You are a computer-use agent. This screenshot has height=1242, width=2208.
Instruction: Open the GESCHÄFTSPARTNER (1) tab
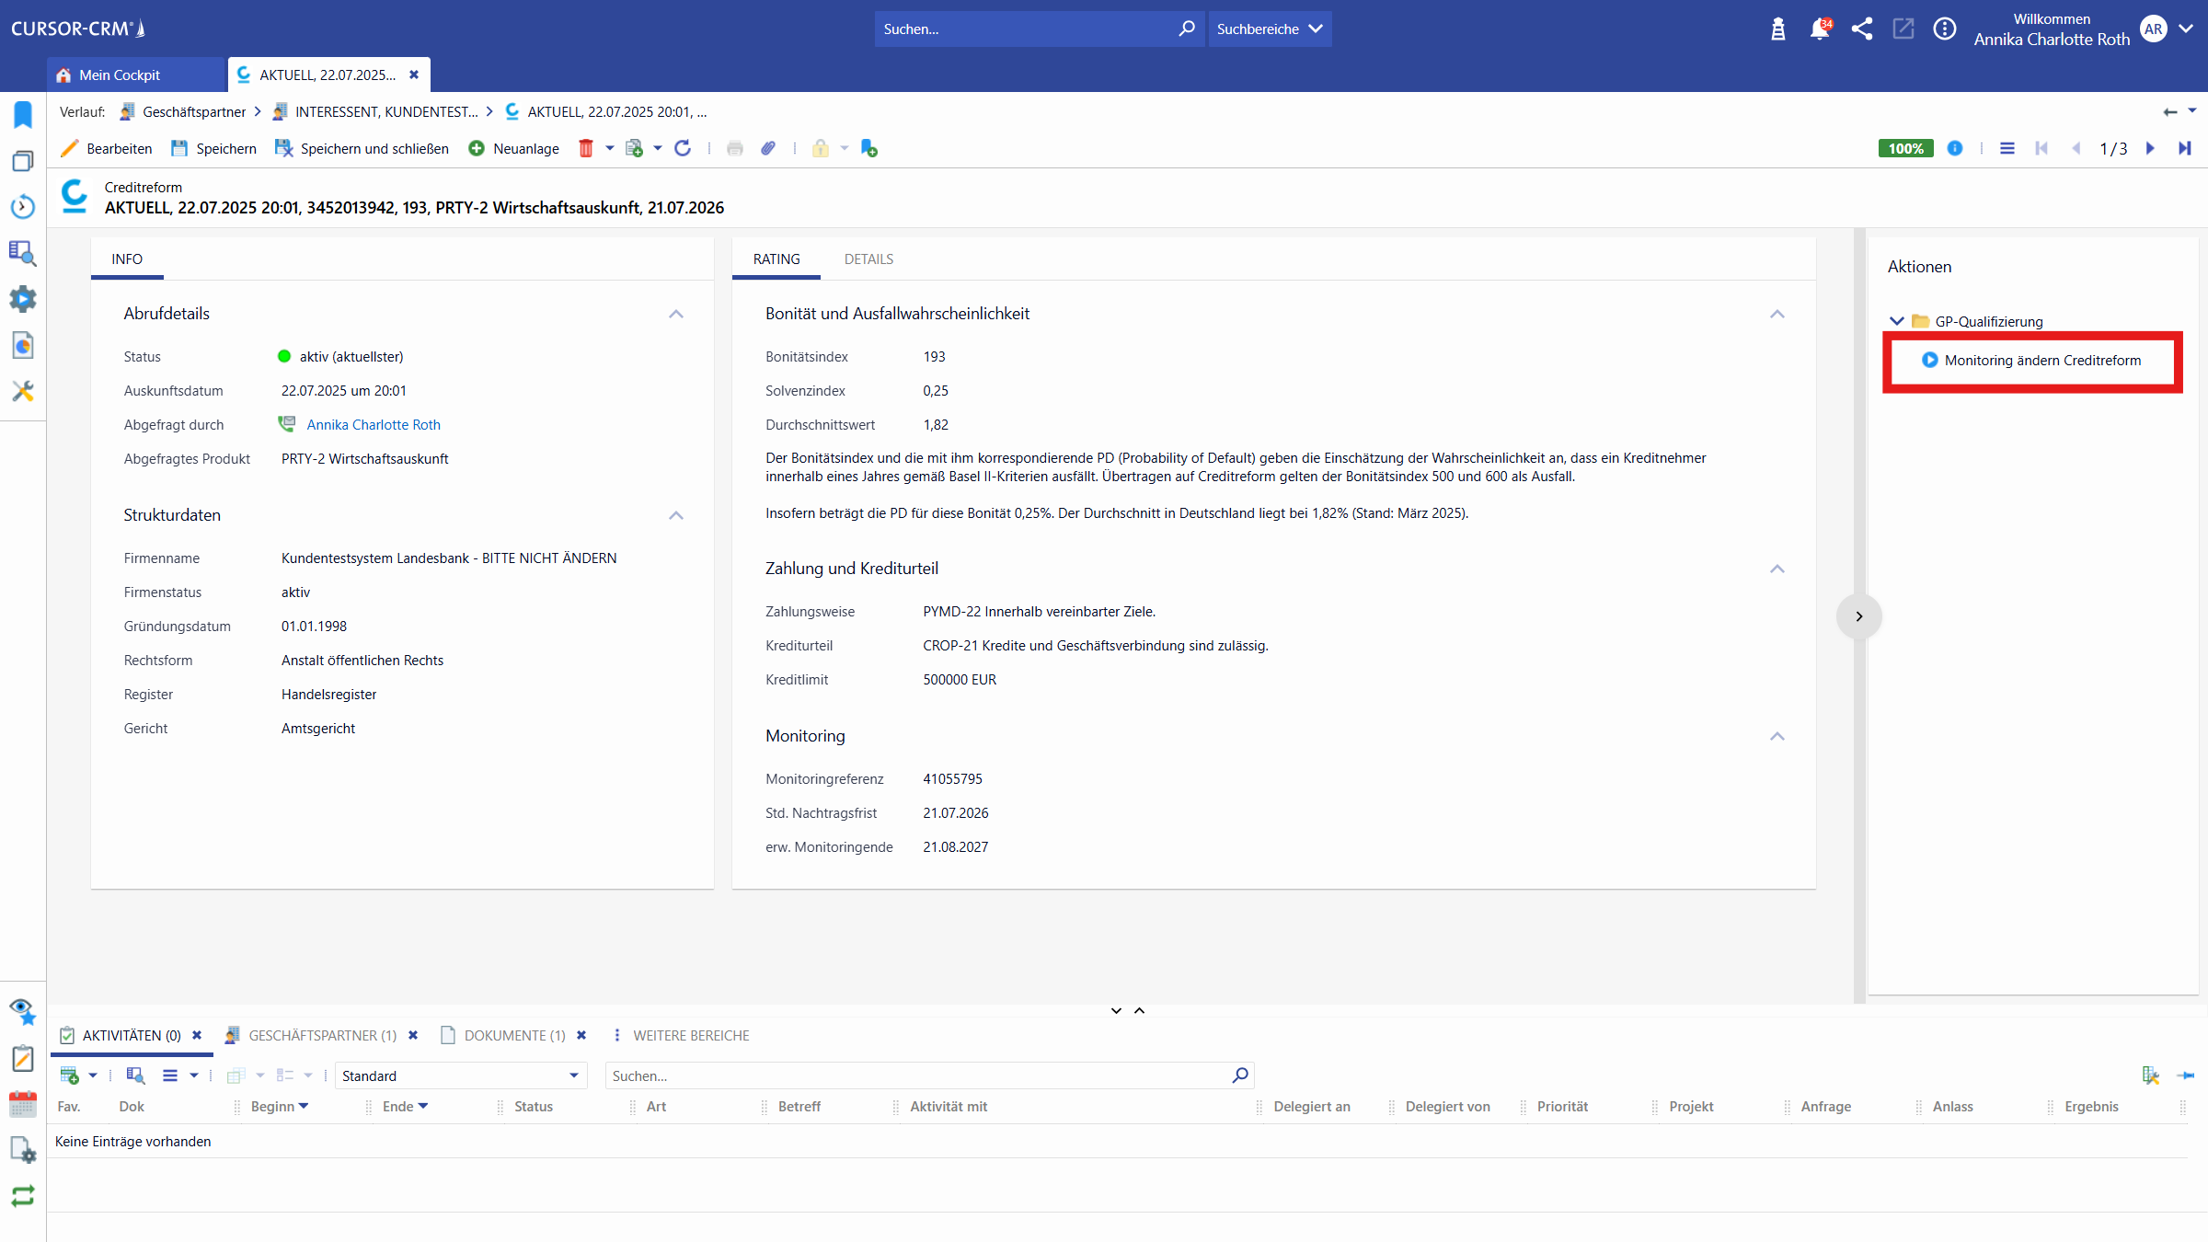click(x=323, y=1035)
